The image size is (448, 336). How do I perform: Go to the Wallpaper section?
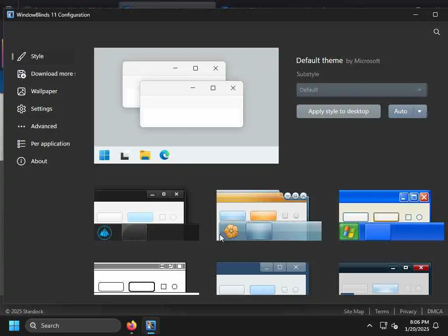[43, 91]
